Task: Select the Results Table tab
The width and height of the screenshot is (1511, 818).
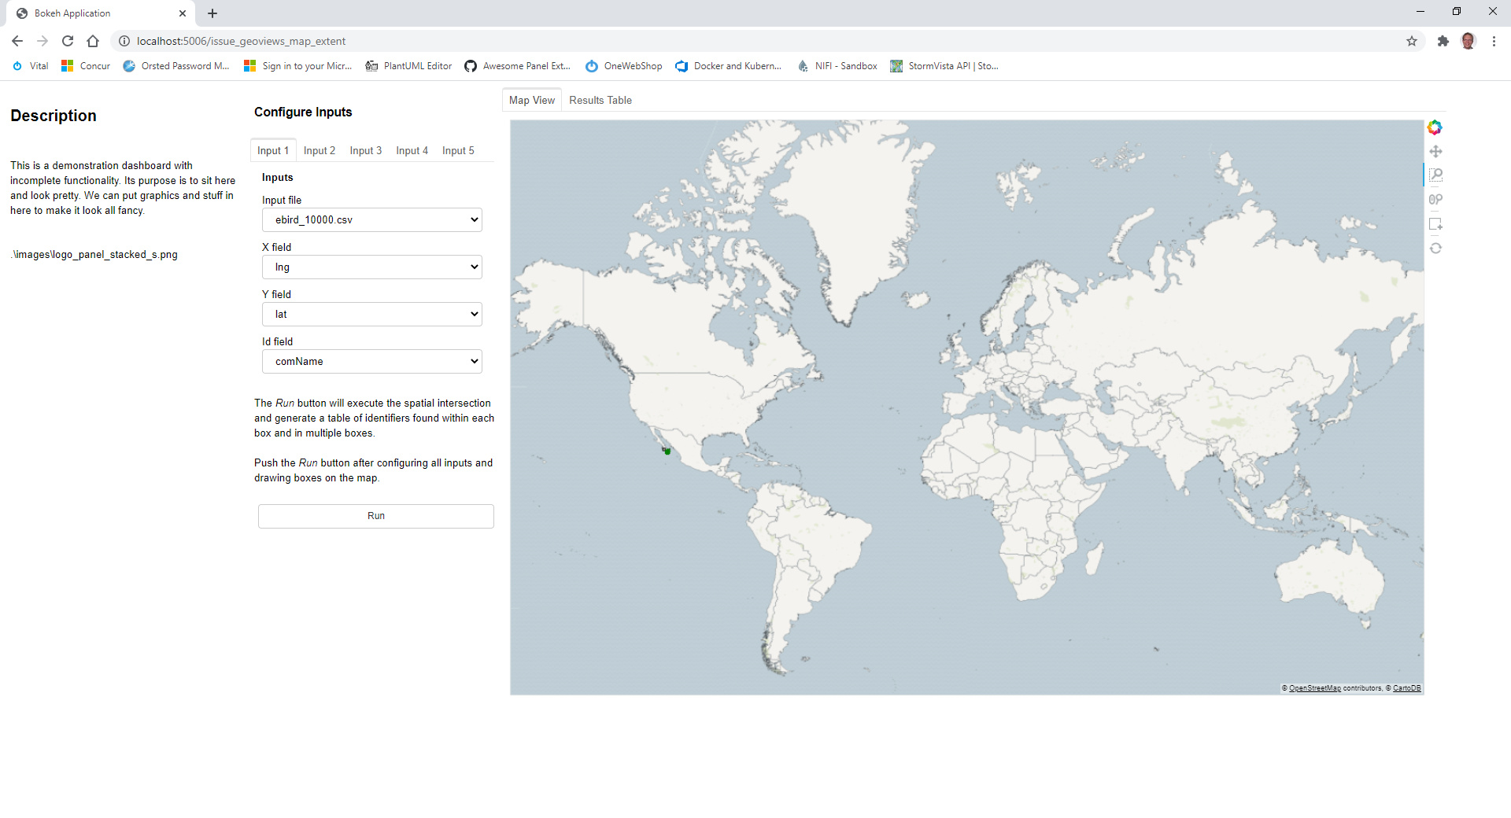Action: pyautogui.click(x=600, y=100)
